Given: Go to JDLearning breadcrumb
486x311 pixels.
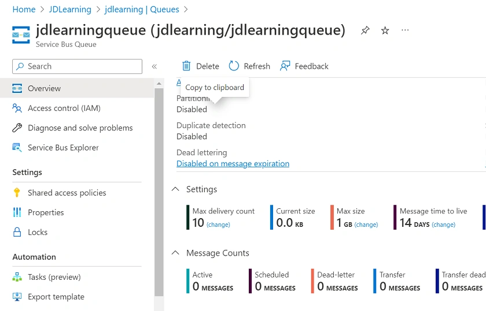Looking at the screenshot, I should pyautogui.click(x=70, y=9).
